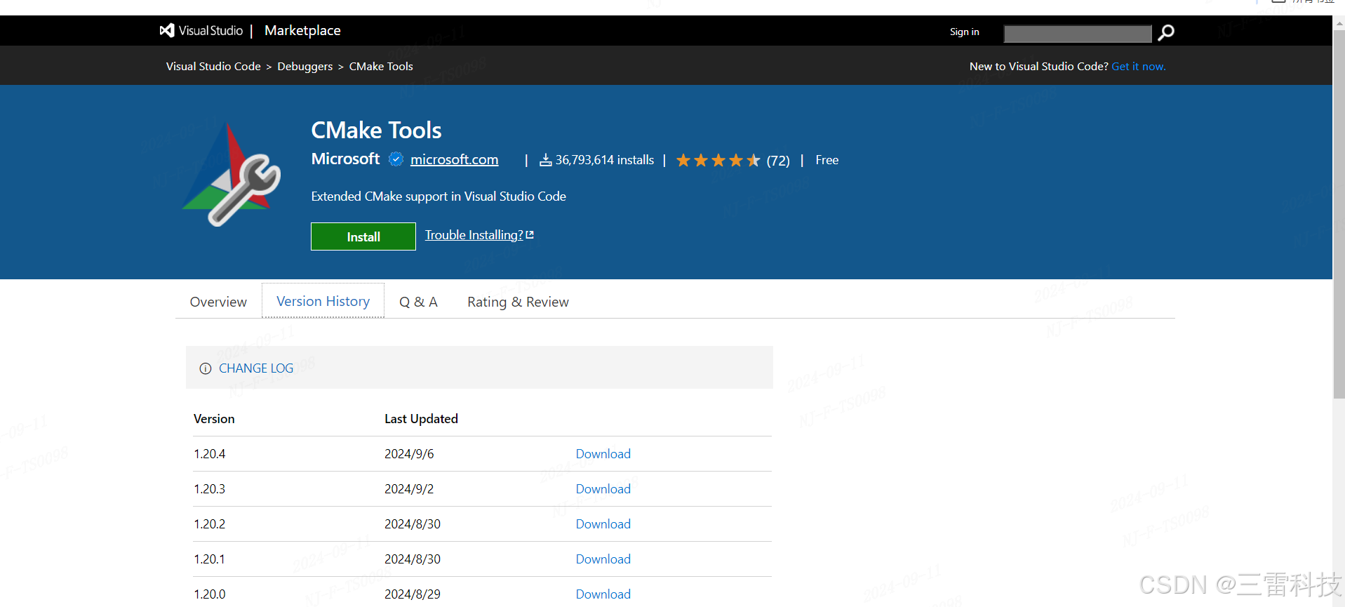The width and height of the screenshot is (1345, 607).
Task: Go to Visual Studio Code breadcrumb
Action: point(213,66)
